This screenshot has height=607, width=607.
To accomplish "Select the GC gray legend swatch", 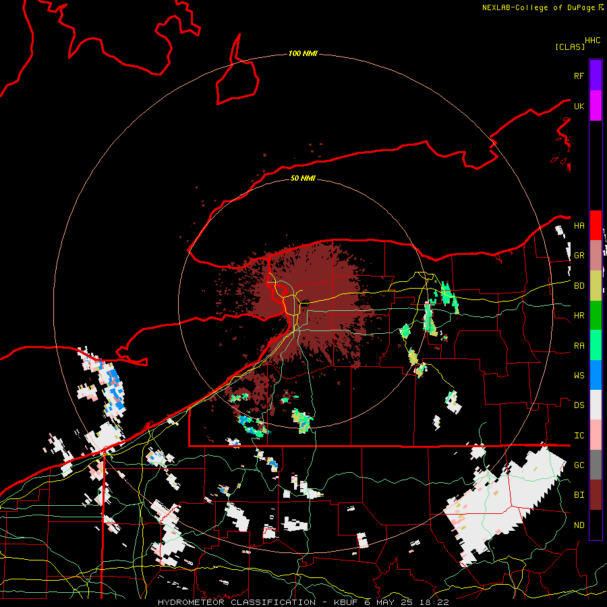I will (x=596, y=465).
